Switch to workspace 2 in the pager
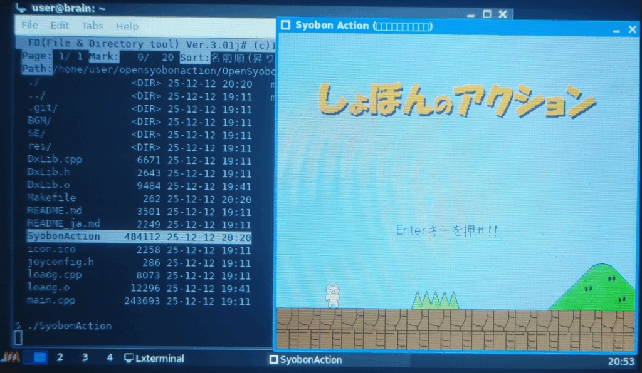Viewport: 642px width, 373px height. [x=60, y=358]
